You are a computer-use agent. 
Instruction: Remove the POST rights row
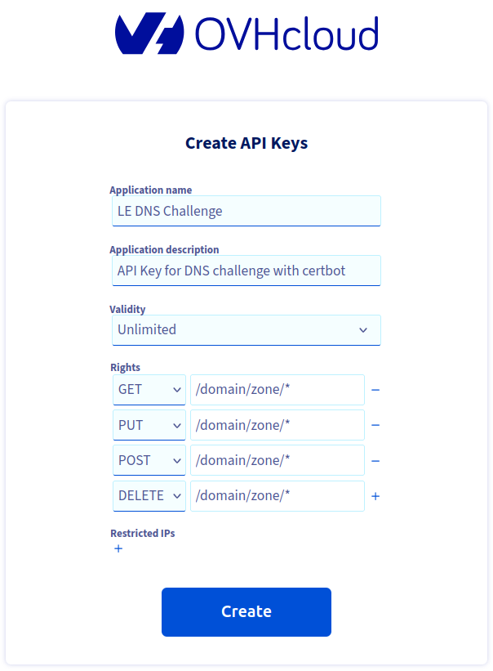(x=375, y=461)
